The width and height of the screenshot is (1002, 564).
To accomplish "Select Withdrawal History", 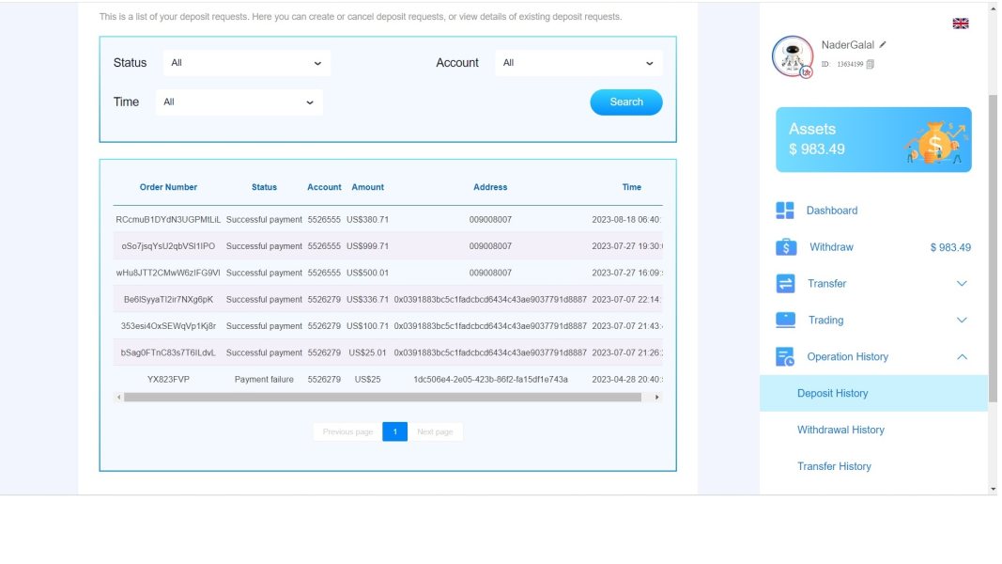I will [x=840, y=430].
